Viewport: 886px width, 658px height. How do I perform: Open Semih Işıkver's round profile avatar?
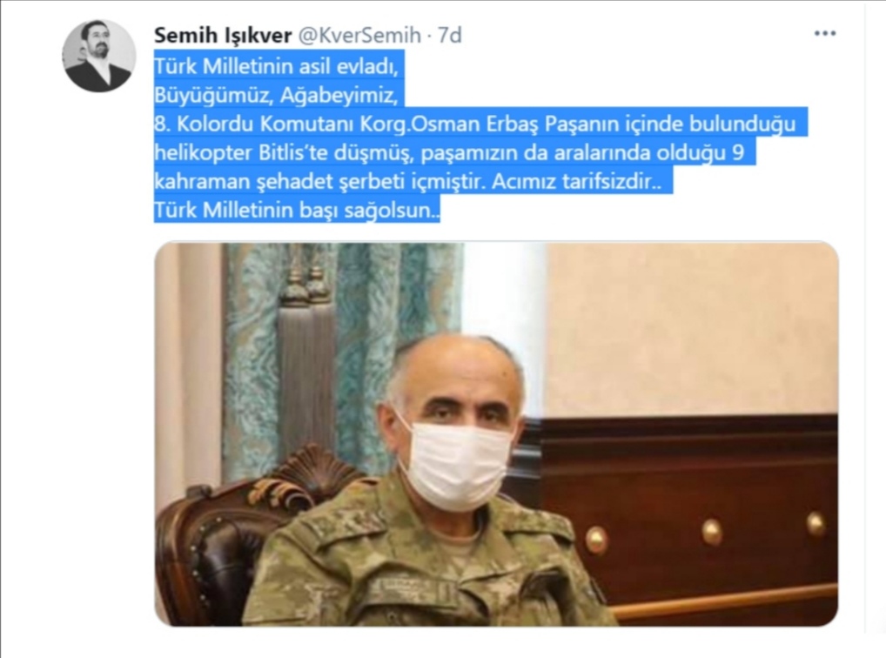[x=99, y=56]
